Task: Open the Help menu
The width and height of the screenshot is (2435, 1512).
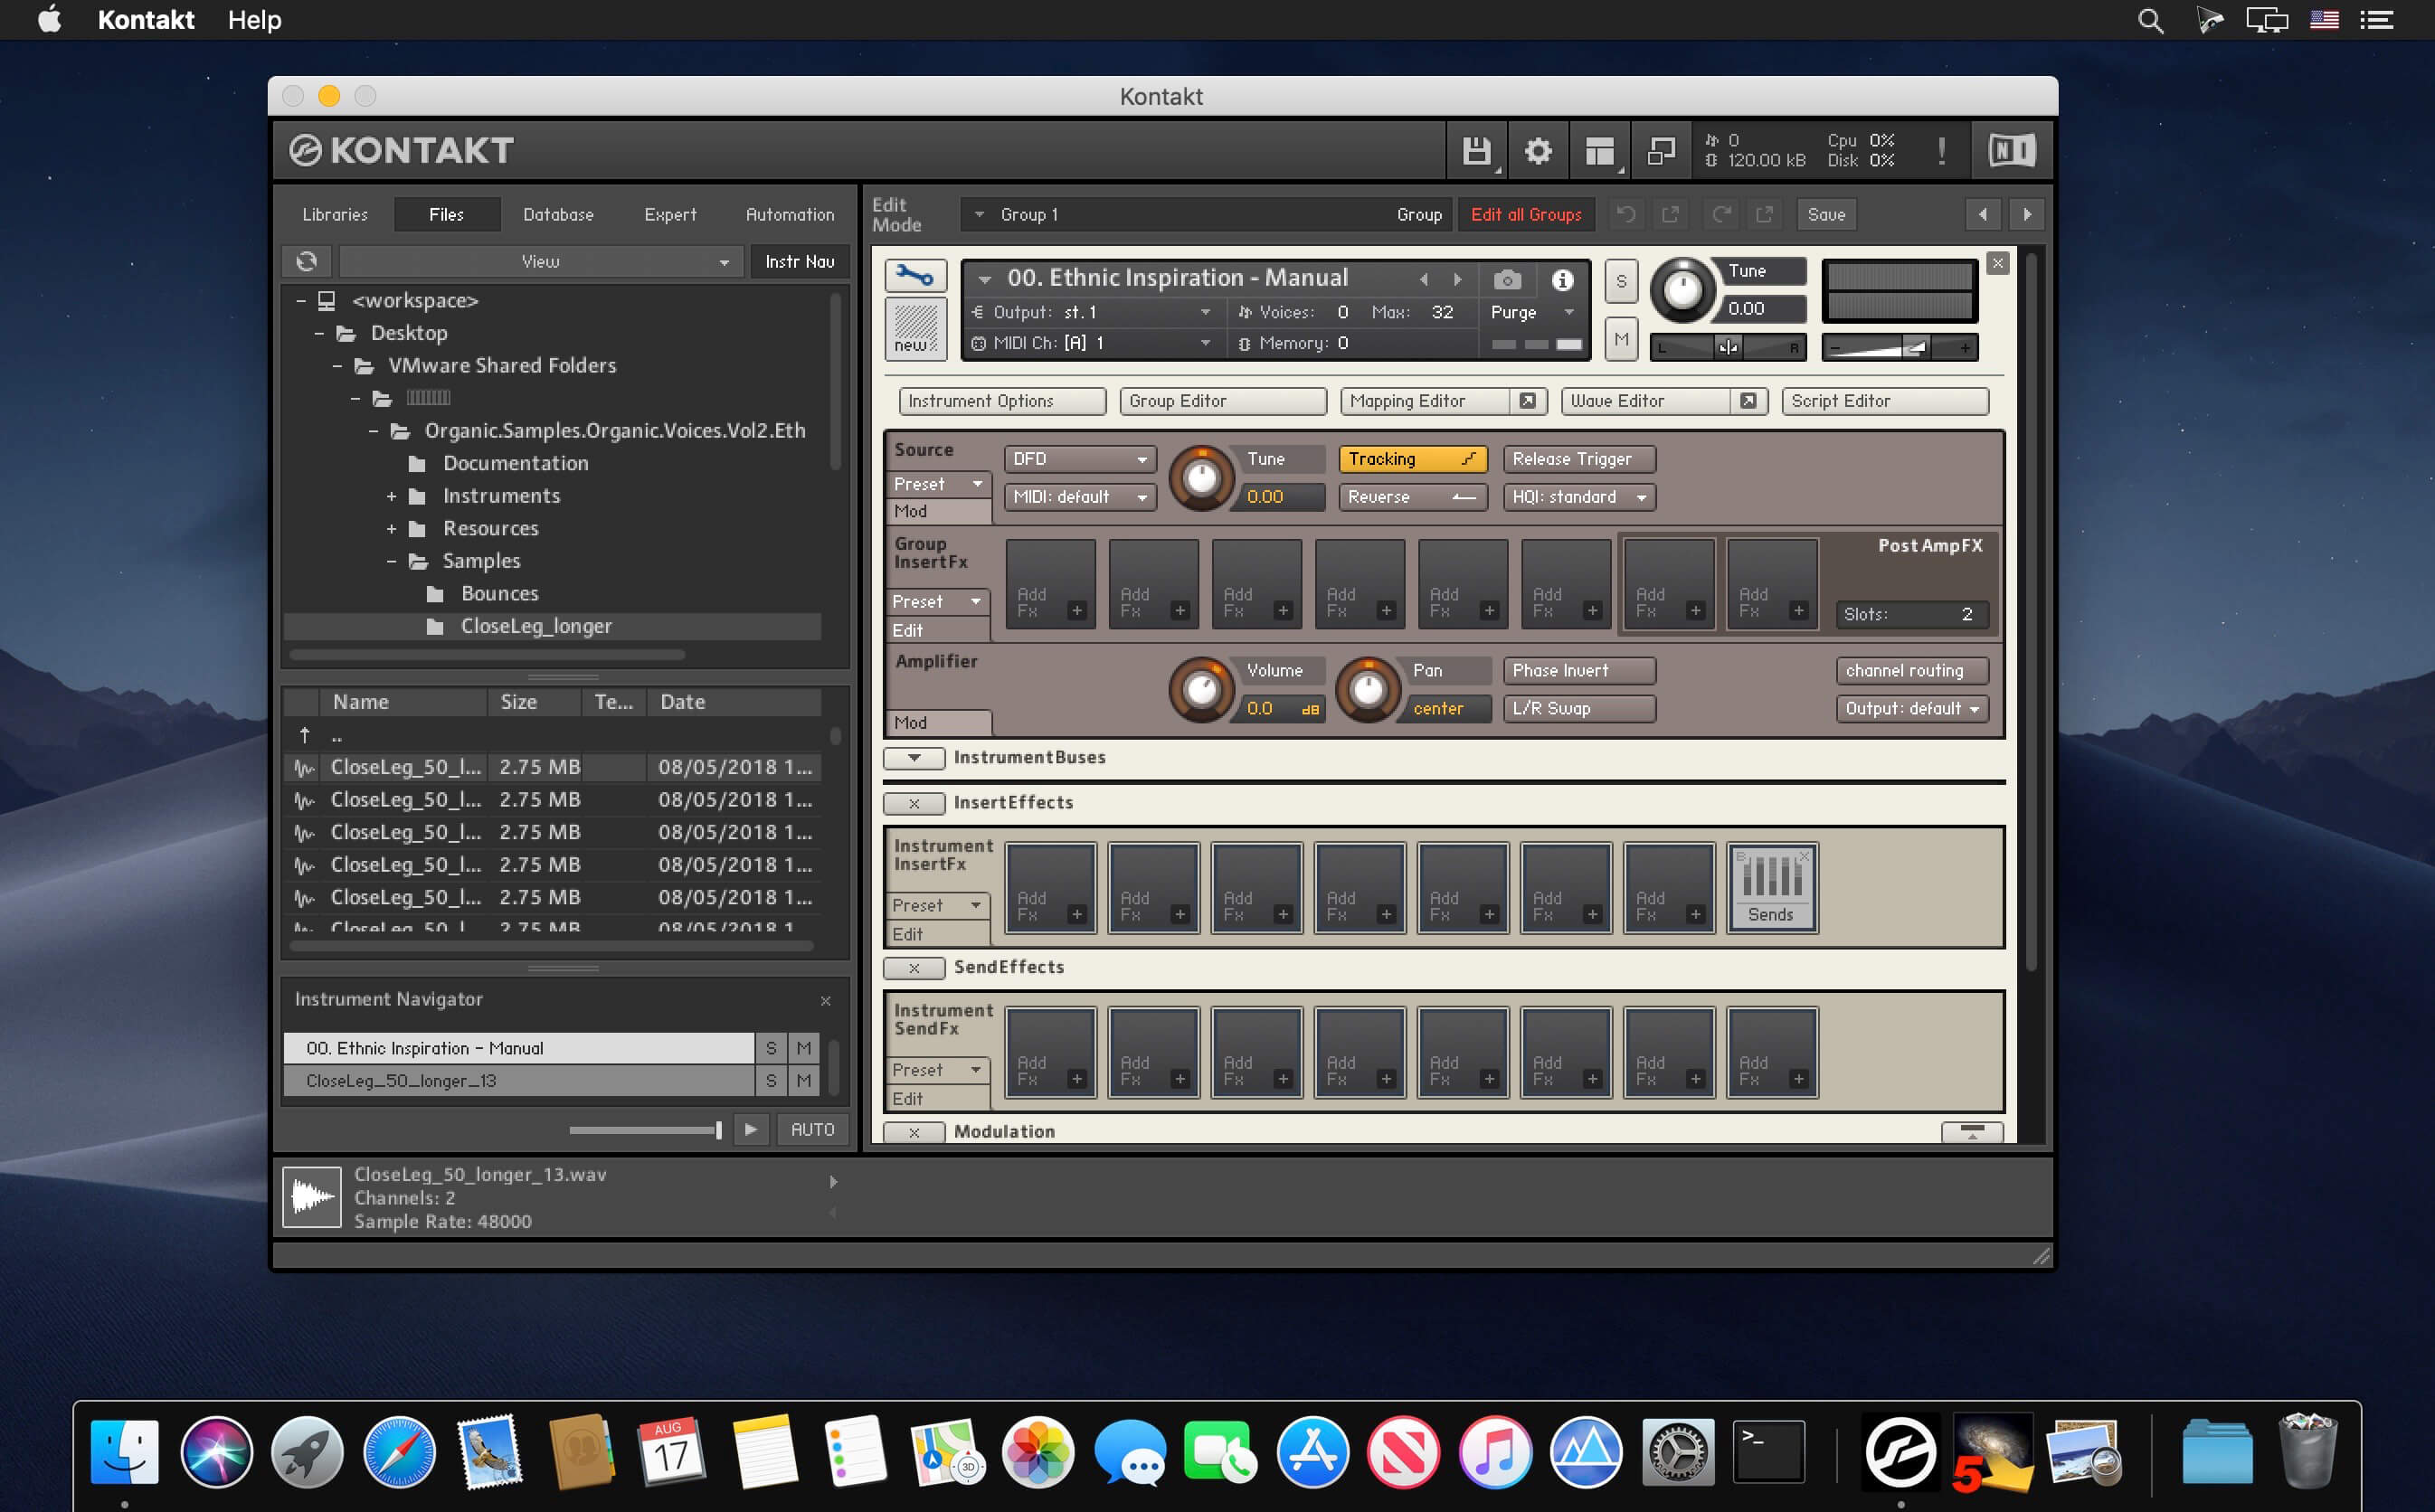Action: 254,20
